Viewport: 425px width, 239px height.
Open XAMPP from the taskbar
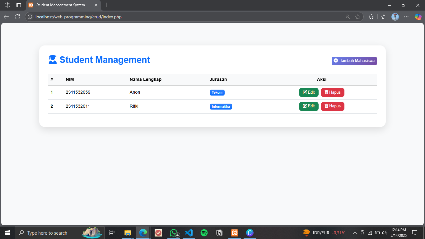tap(234, 233)
